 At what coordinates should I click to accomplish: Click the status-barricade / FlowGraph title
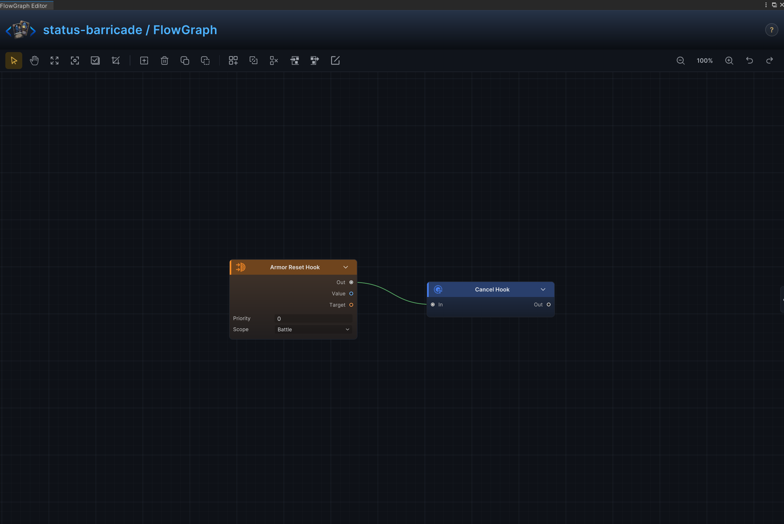pyautogui.click(x=130, y=30)
